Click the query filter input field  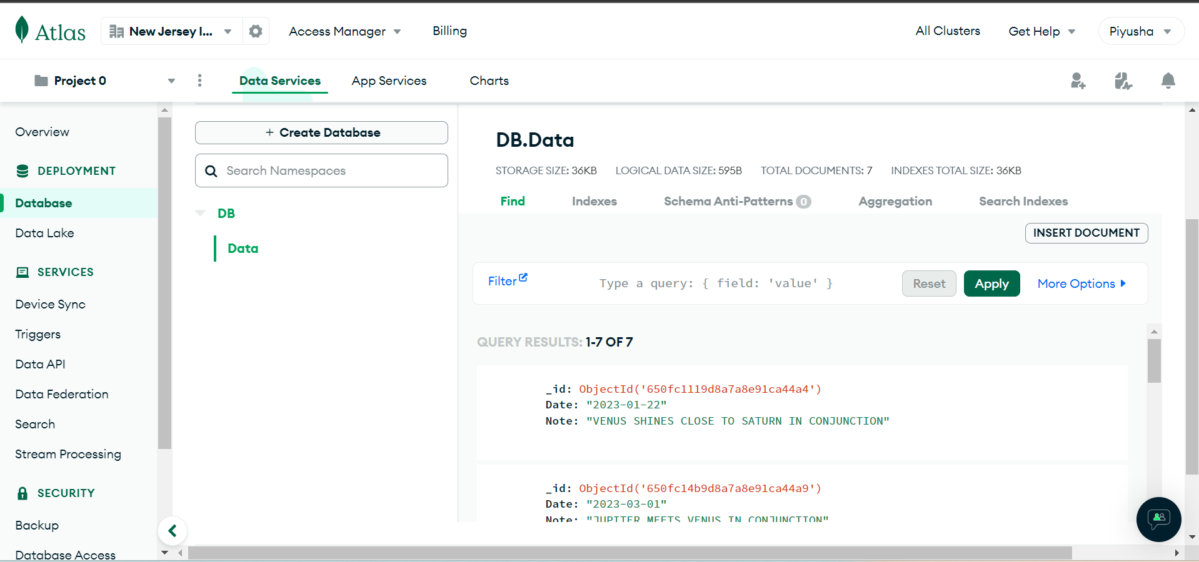coord(715,283)
